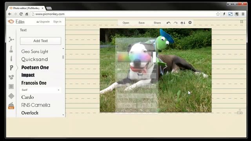Viewport: 251px width, 141px height.
Task: Expand the Serif font category dropdown
Action: coord(40,90)
